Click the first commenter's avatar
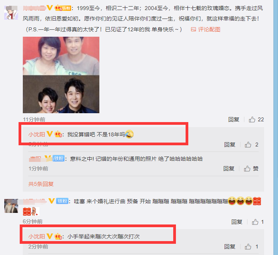This screenshot has height=255, width=278. pyautogui.click(x=11, y=13)
